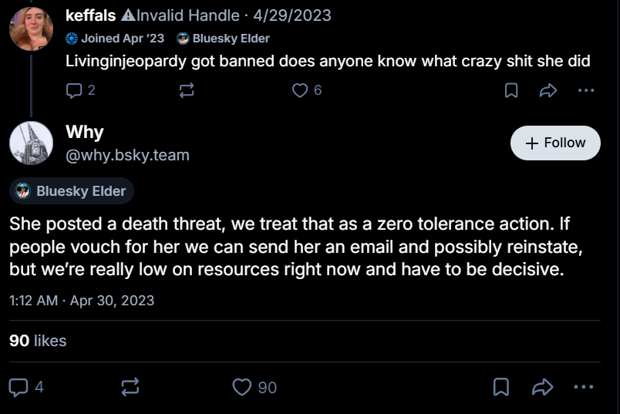
Task: Reply to keffals' post via comment icon
Action: 74,90
